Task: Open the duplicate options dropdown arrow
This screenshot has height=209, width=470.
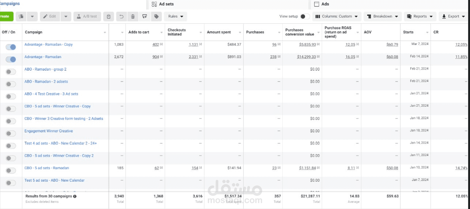Action: click(x=33, y=16)
